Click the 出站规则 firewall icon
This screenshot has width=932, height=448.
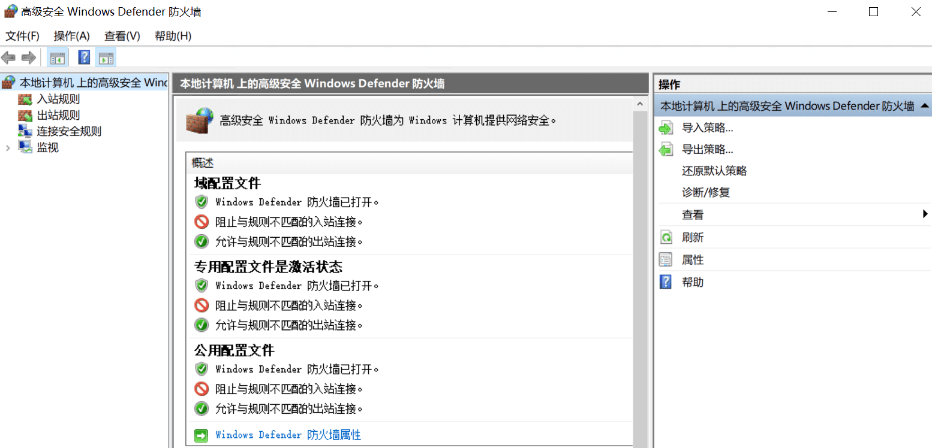[25, 116]
